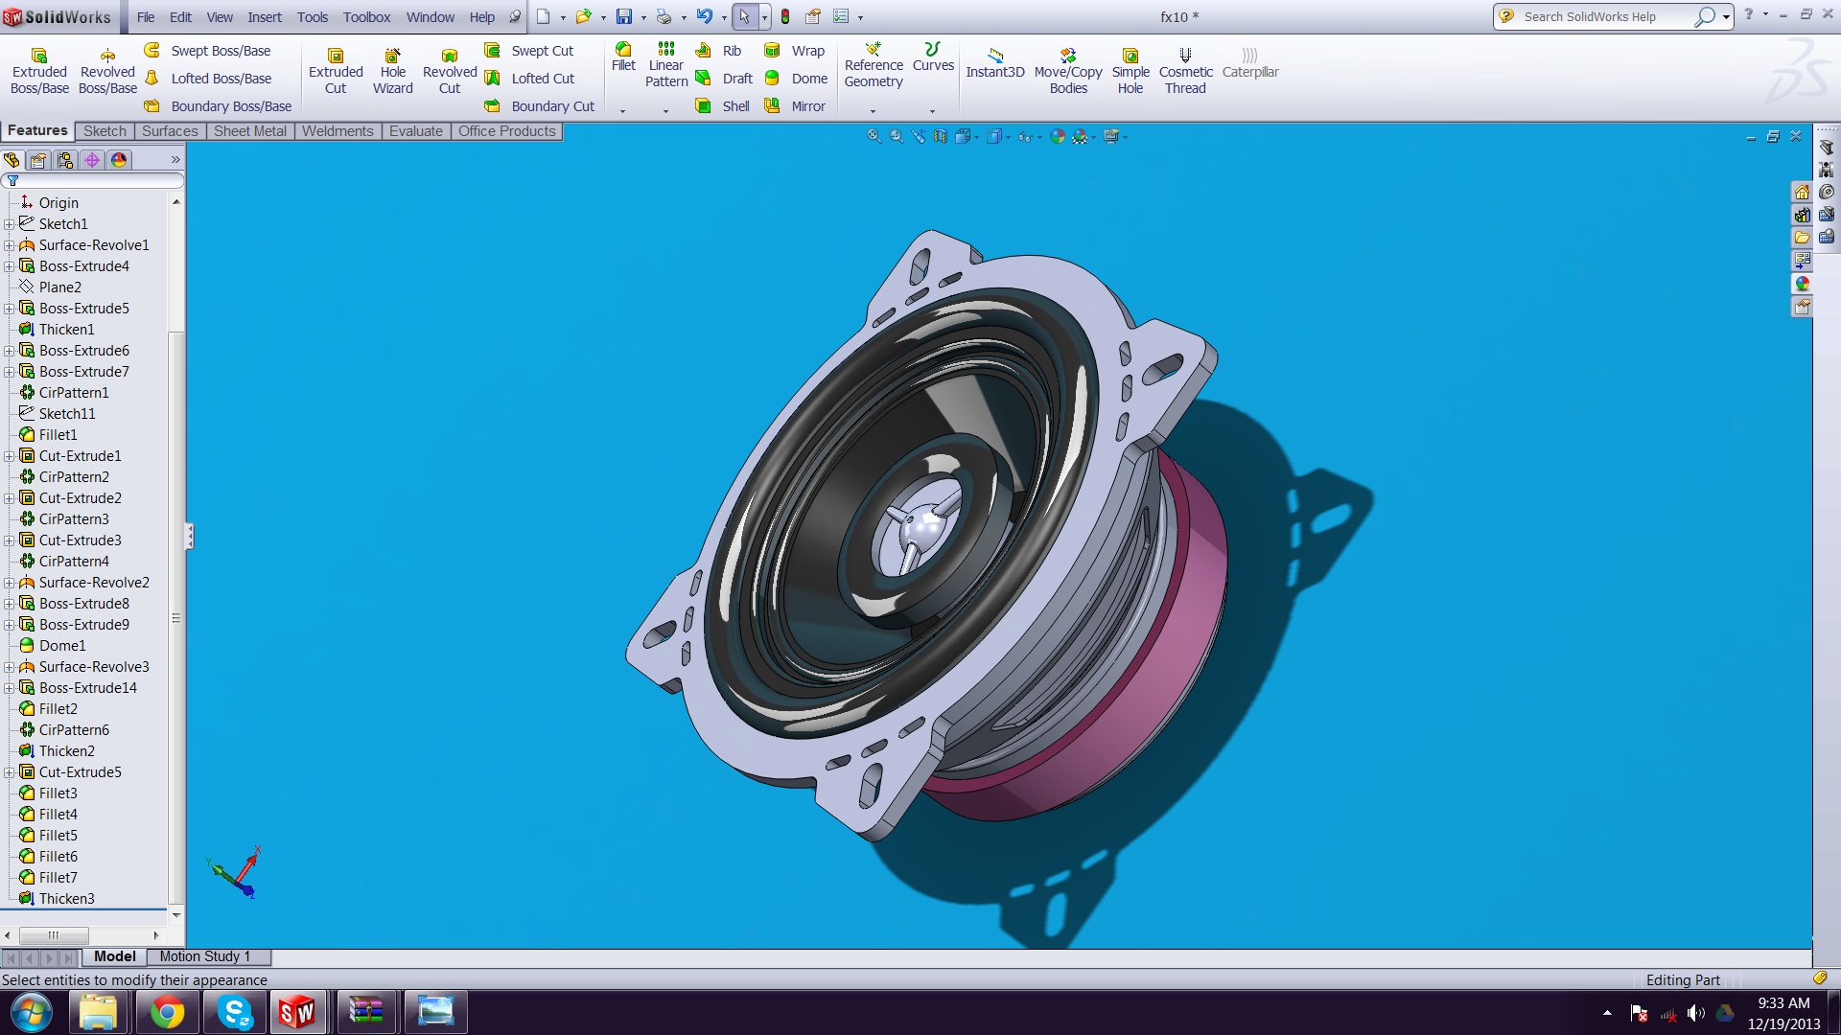Open the Reference Geometry tool
Viewport: 1841px width, 1035px height.
[874, 65]
